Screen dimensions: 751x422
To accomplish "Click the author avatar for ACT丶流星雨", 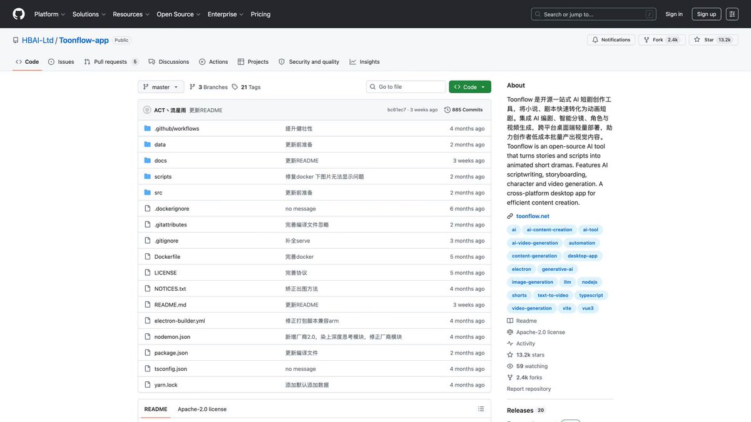I will pos(147,110).
